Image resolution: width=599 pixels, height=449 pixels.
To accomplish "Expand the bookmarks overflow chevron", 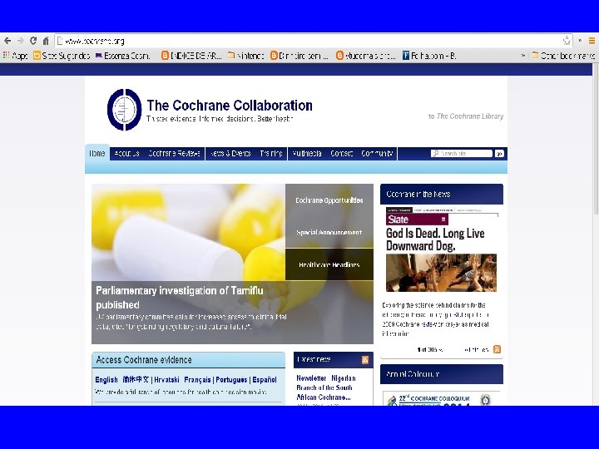I will pyautogui.click(x=523, y=56).
